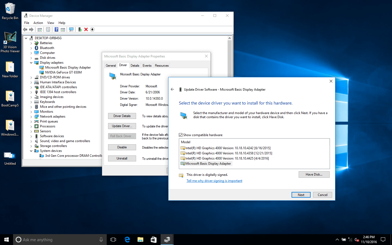Click the Scan for hardware changes icon
The image size is (392, 245).
click(x=71, y=29)
